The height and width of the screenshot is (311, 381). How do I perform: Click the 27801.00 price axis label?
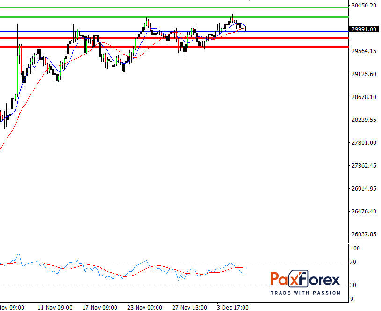click(364, 143)
